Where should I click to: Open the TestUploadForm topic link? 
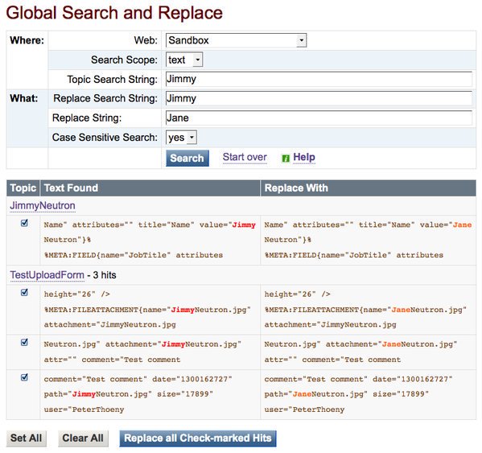[47, 274]
